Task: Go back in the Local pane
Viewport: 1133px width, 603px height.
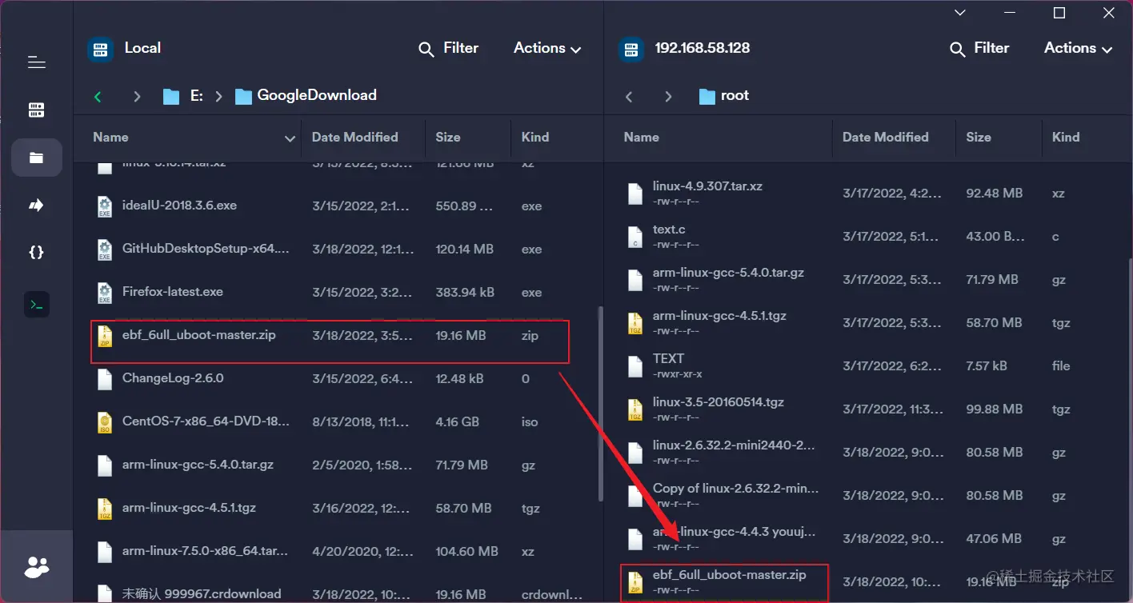Action: pyautogui.click(x=98, y=96)
